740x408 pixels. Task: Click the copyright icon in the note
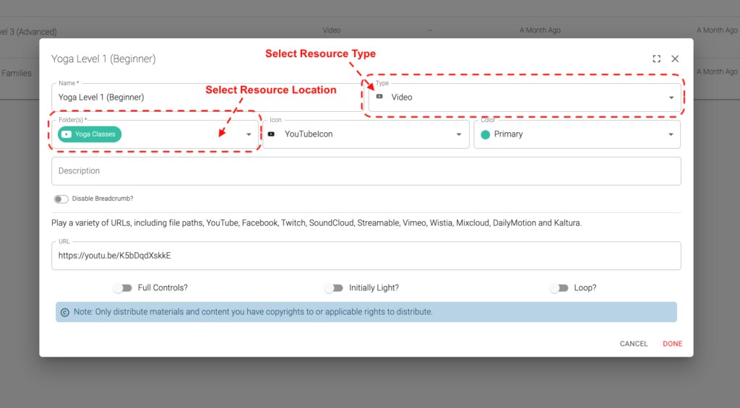65,312
